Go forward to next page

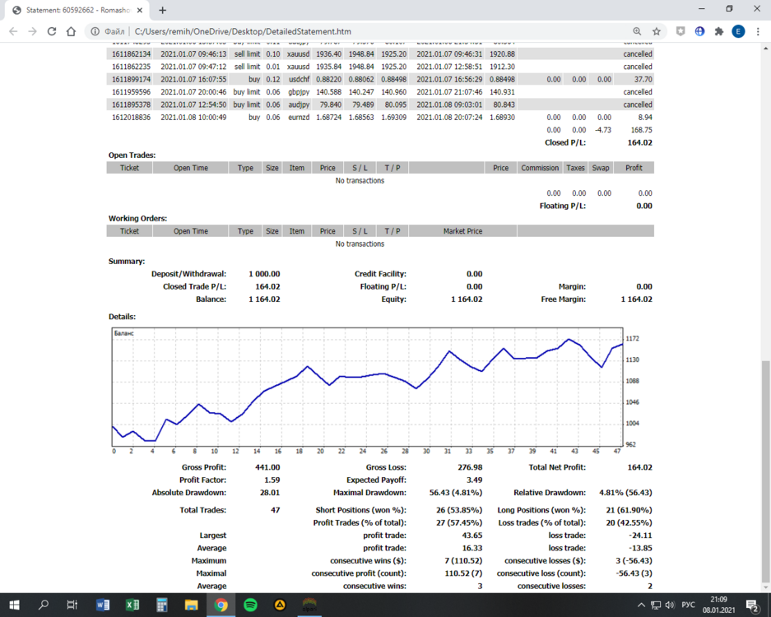coord(32,31)
